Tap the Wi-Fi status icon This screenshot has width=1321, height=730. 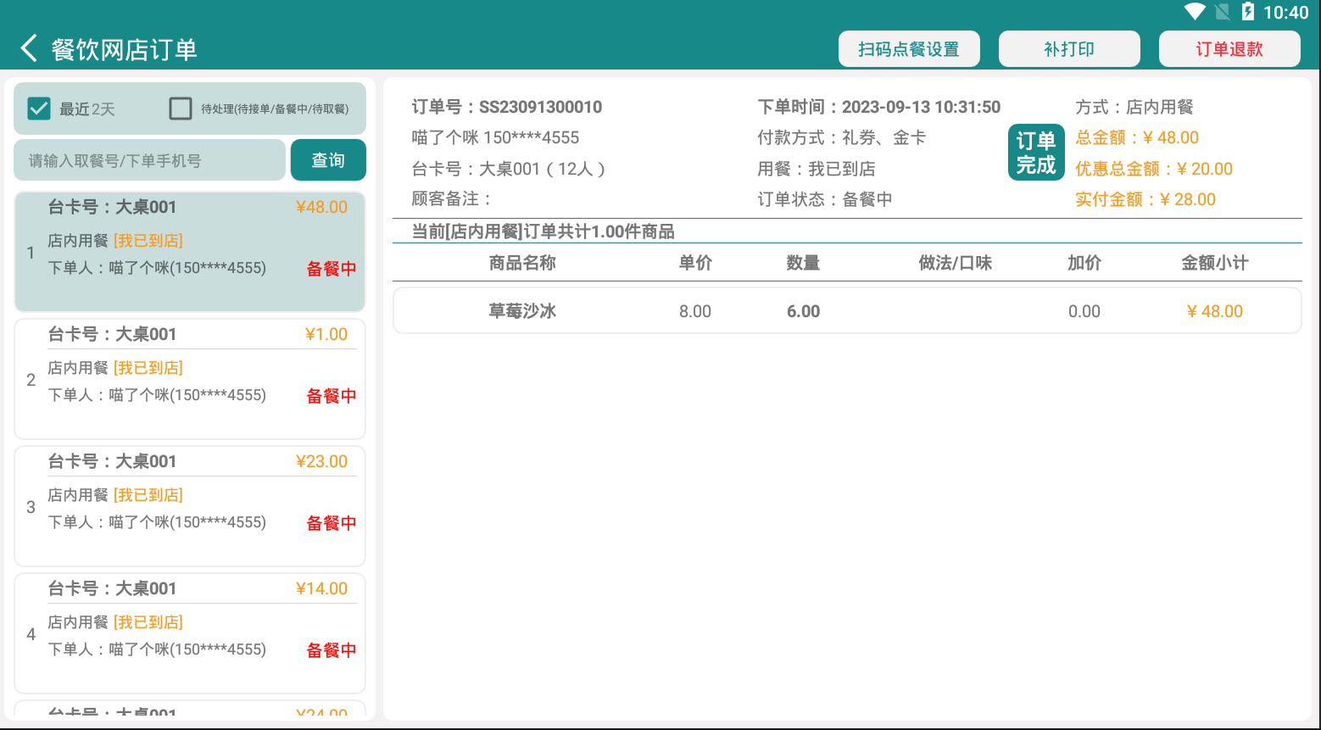coord(1195,12)
